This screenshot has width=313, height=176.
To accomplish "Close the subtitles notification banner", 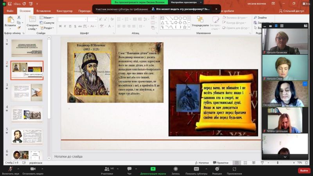I will (x=216, y=9).
